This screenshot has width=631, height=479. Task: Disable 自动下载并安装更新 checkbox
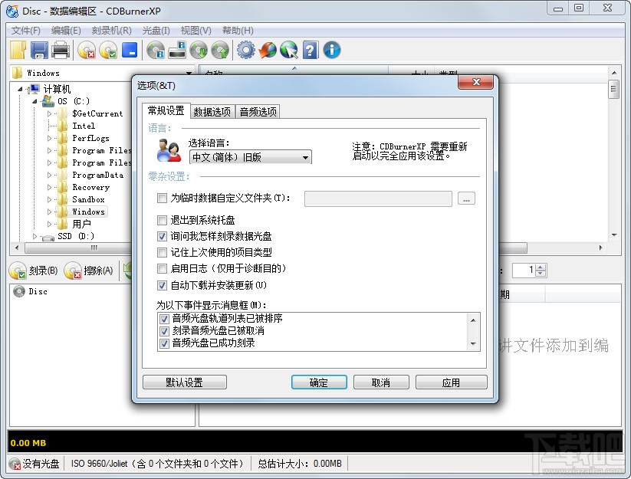[x=163, y=285]
